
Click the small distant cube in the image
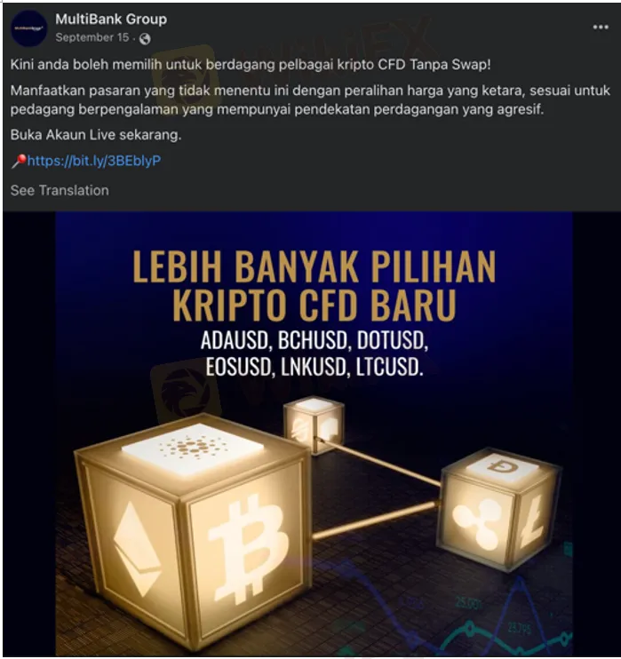click(314, 424)
